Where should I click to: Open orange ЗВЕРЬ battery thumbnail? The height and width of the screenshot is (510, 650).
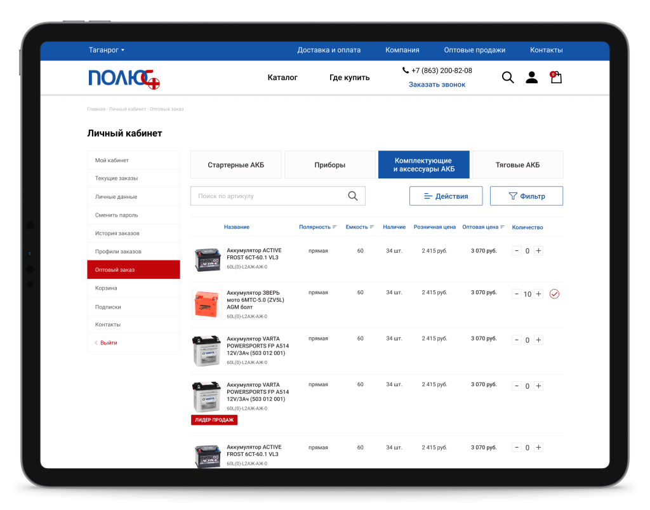tap(206, 305)
